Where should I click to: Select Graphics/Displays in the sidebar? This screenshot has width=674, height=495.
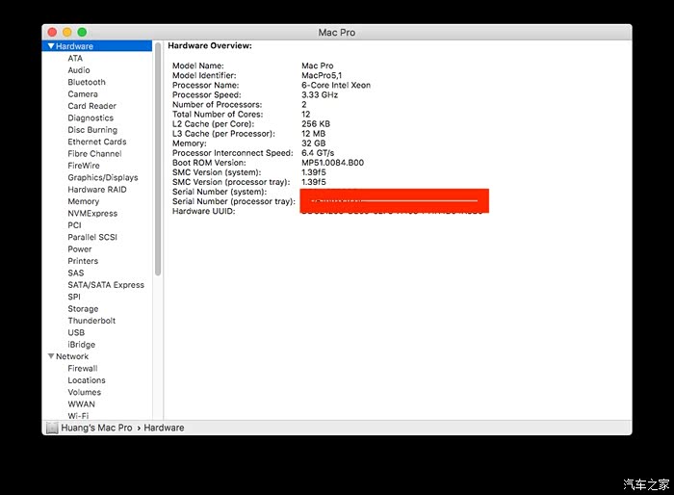(x=102, y=177)
